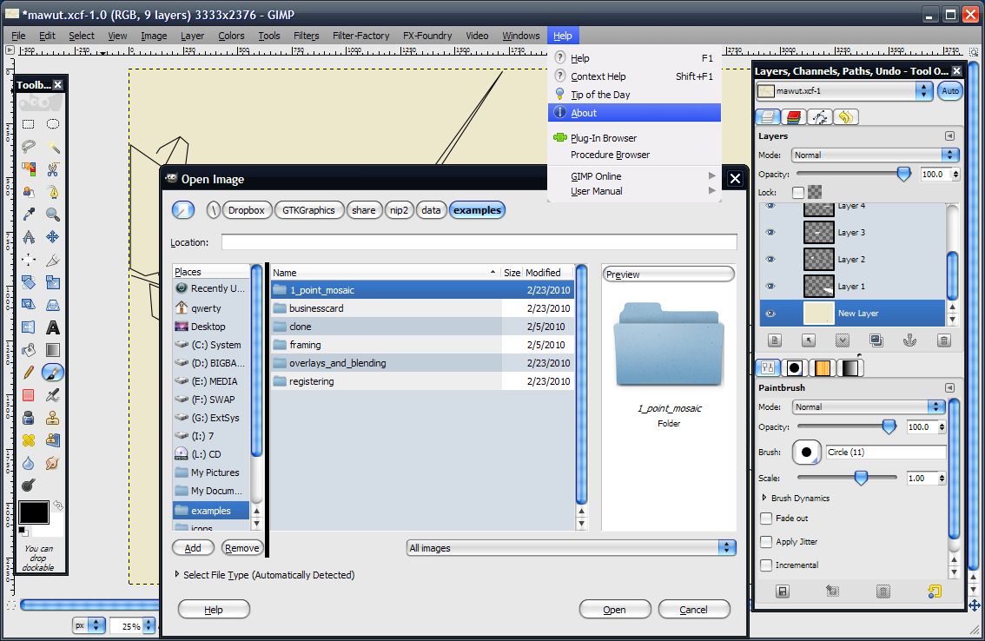Open the px units dropdown

[89, 625]
